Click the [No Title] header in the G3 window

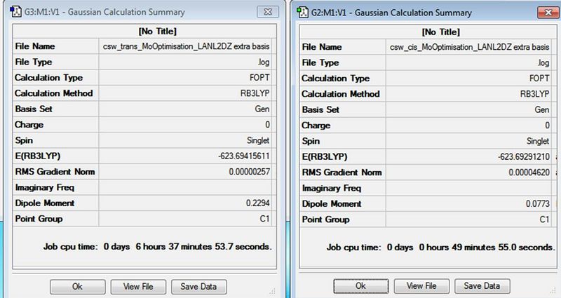[x=157, y=31]
